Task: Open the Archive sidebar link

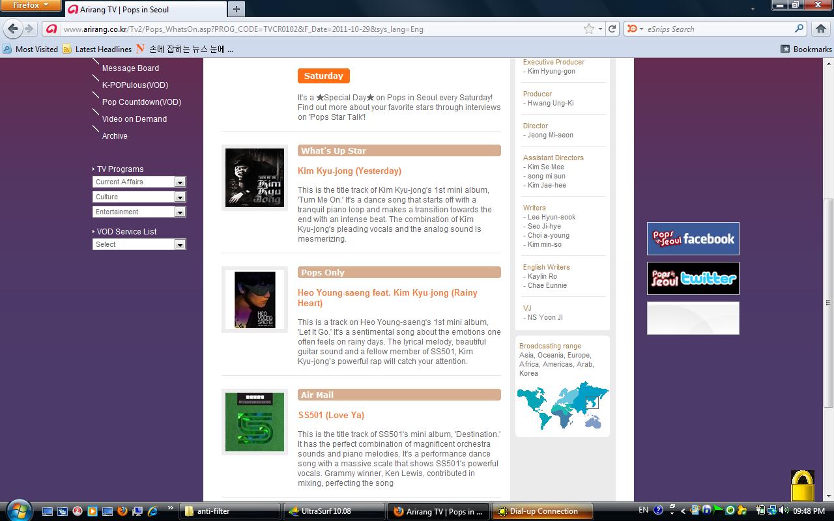Action: 115,135
